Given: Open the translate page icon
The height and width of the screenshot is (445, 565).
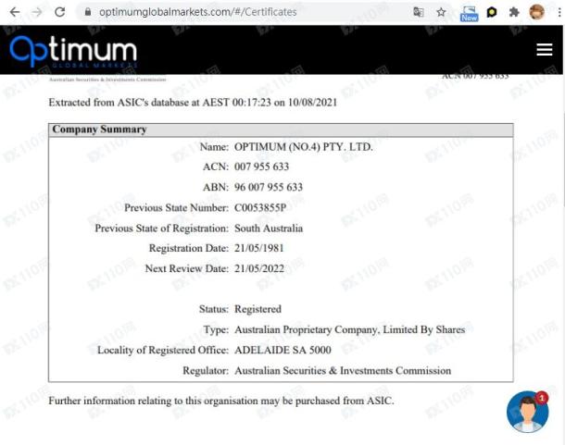Looking at the screenshot, I should pos(419,12).
